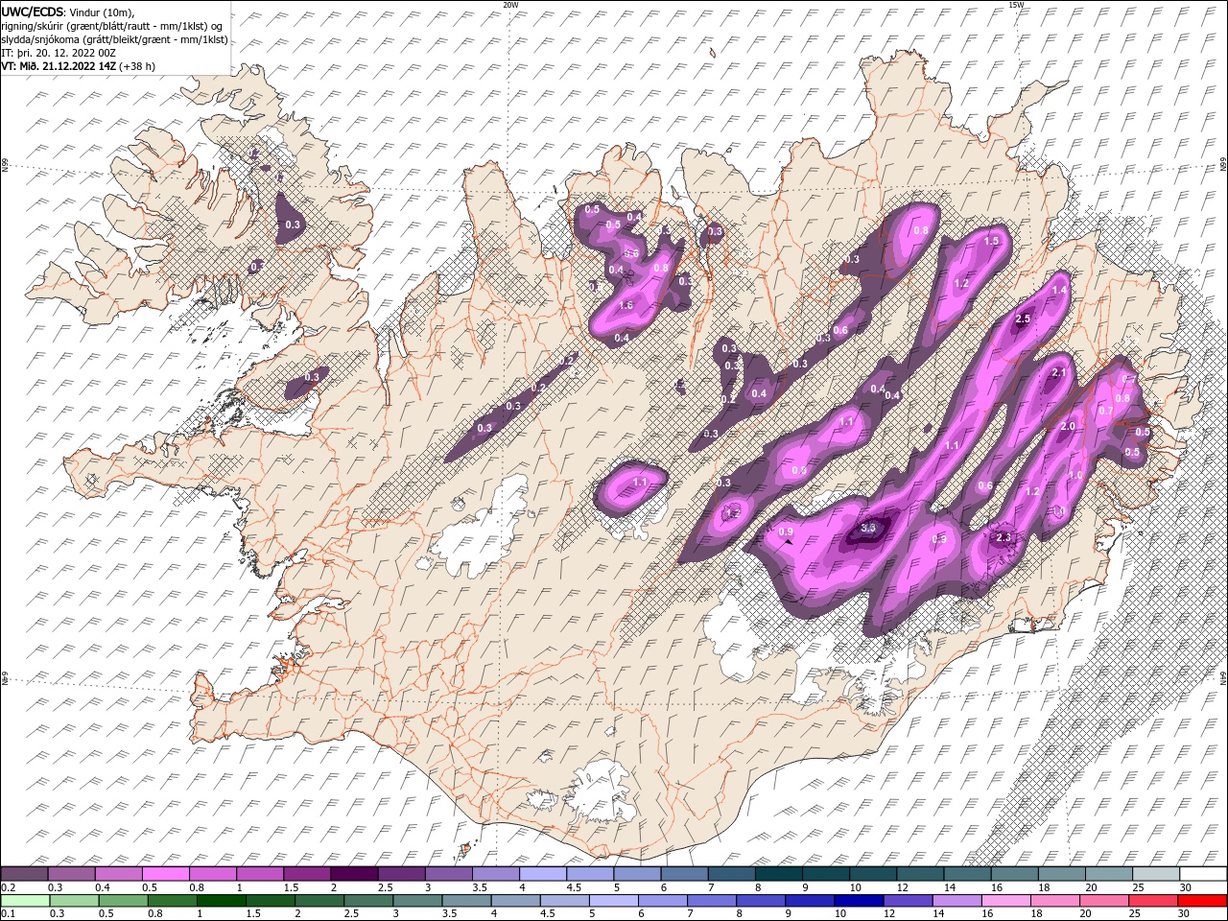
Task: Click the "1.4" snowfall value on the map
Action: click(x=1060, y=290)
